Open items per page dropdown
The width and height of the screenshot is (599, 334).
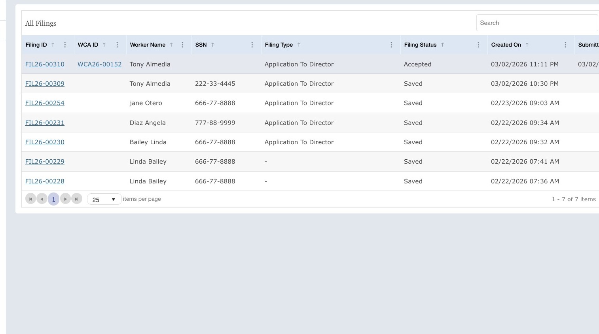point(104,200)
